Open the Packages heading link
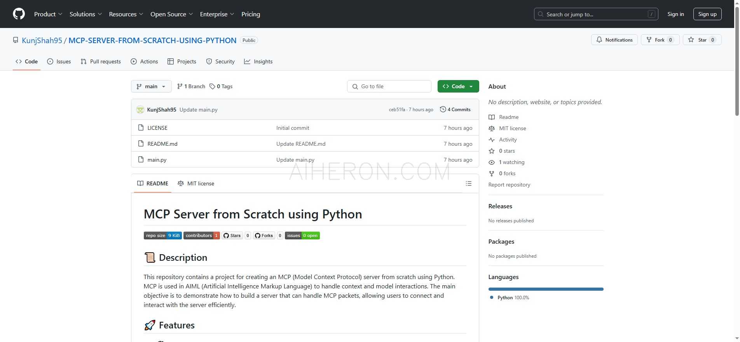 [501, 242]
